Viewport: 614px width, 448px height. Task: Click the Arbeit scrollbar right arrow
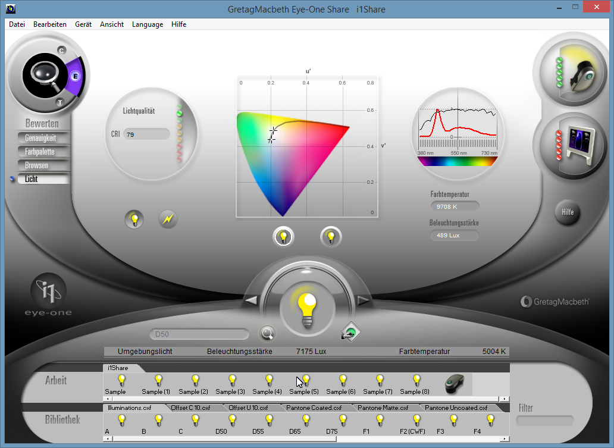point(505,399)
